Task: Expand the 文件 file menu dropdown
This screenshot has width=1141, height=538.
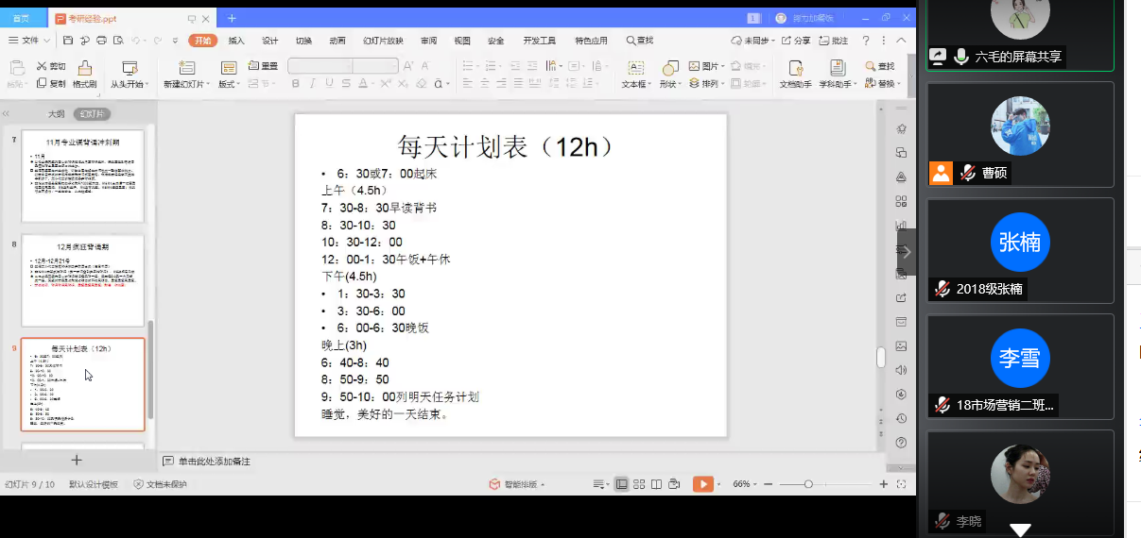Action: point(29,41)
